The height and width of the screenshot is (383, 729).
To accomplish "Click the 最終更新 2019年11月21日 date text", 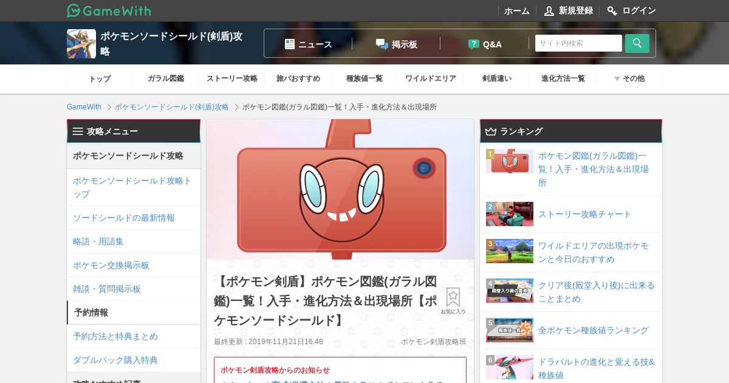I will pyautogui.click(x=269, y=342).
